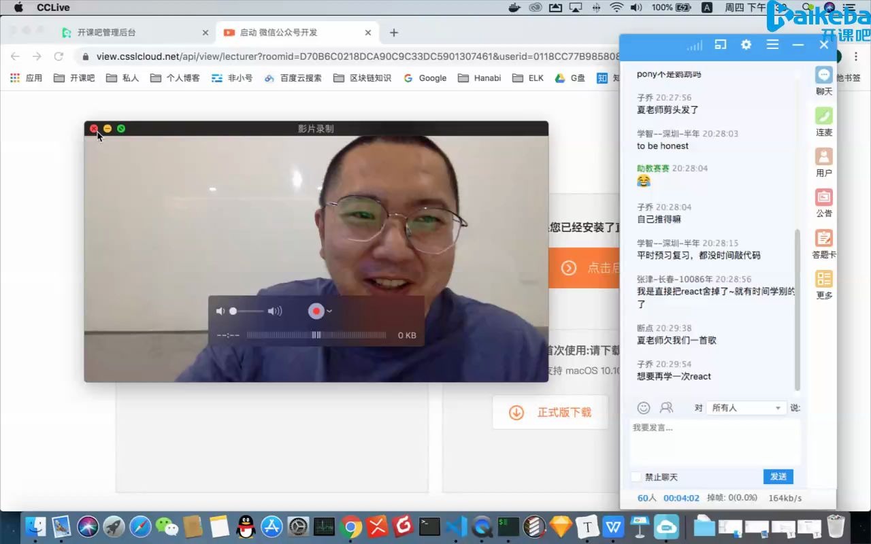Open the CCLive menu bar item
This screenshot has height=544, width=871.
[x=53, y=7]
